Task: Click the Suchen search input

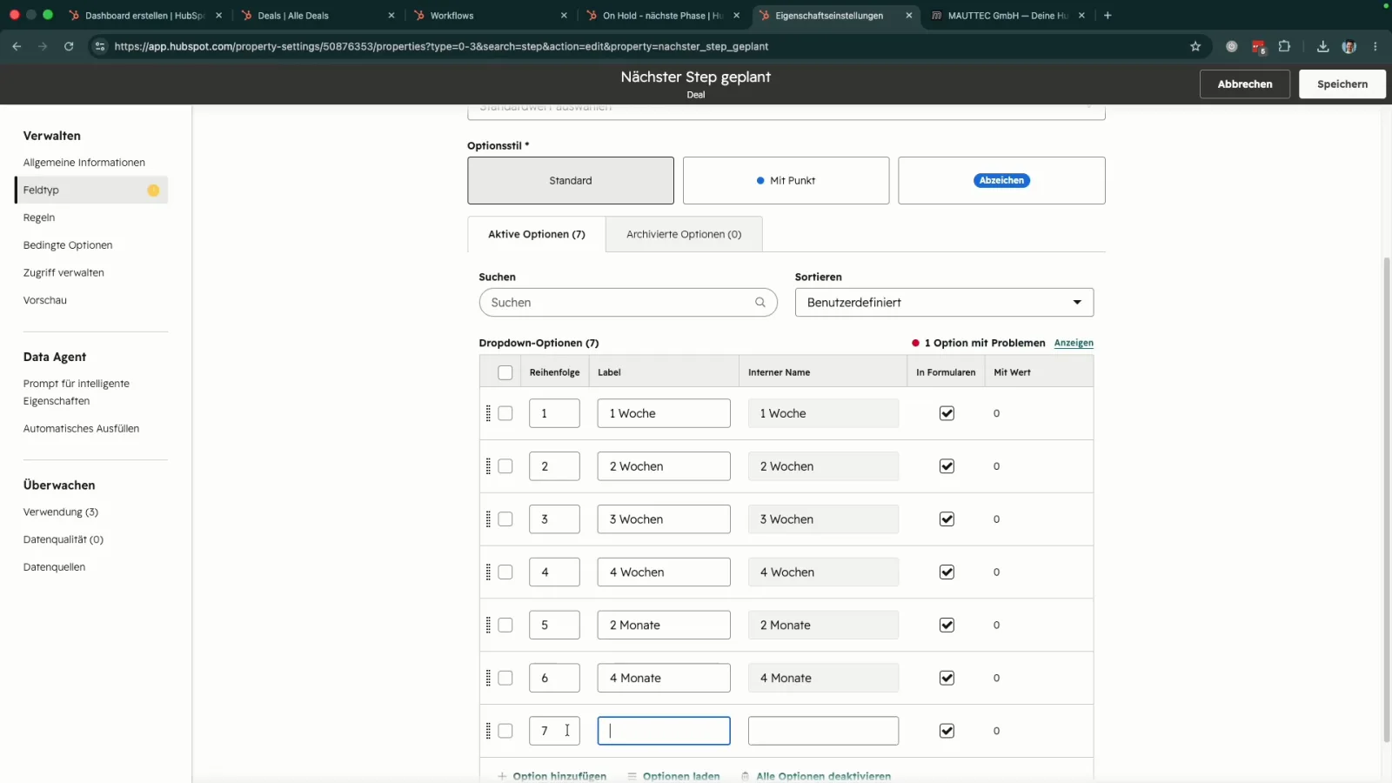Action: pyautogui.click(x=628, y=302)
